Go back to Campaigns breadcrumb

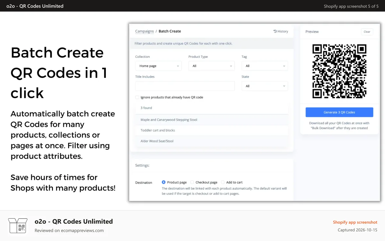(144, 31)
